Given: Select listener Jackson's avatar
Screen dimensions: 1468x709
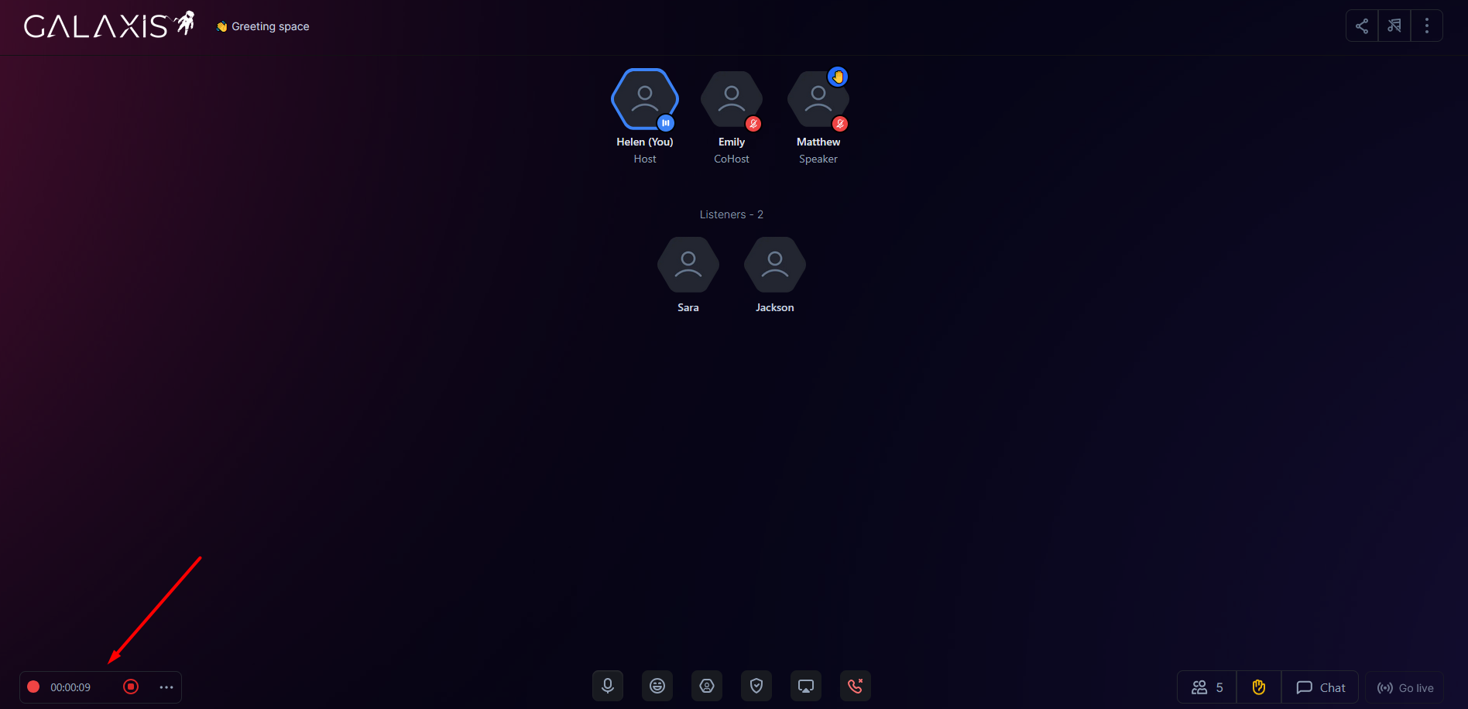Looking at the screenshot, I should (774, 265).
